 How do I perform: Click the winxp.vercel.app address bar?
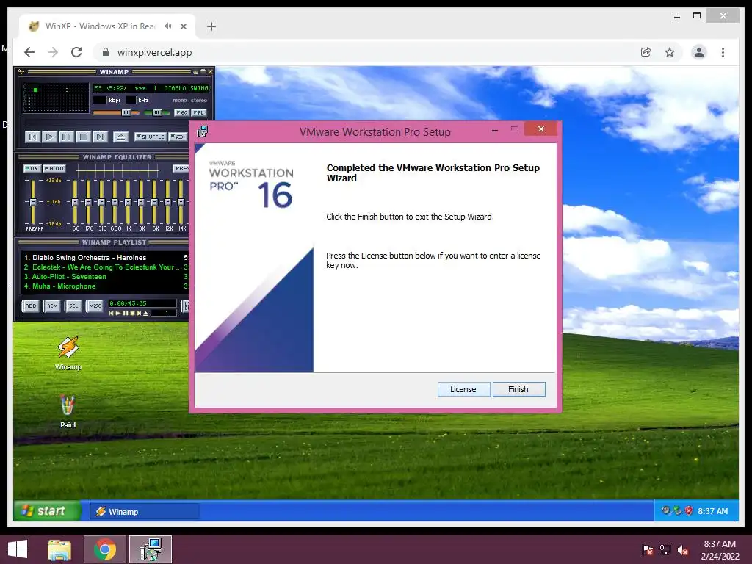(364, 52)
